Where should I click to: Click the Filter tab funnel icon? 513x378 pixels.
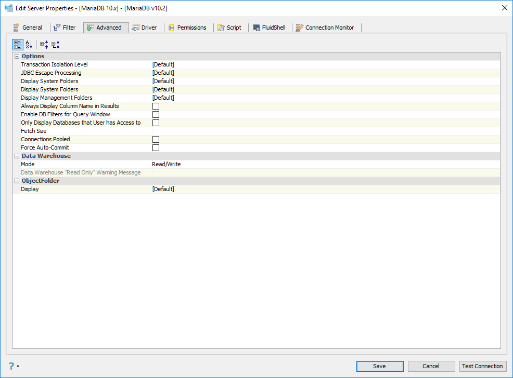pyautogui.click(x=57, y=28)
